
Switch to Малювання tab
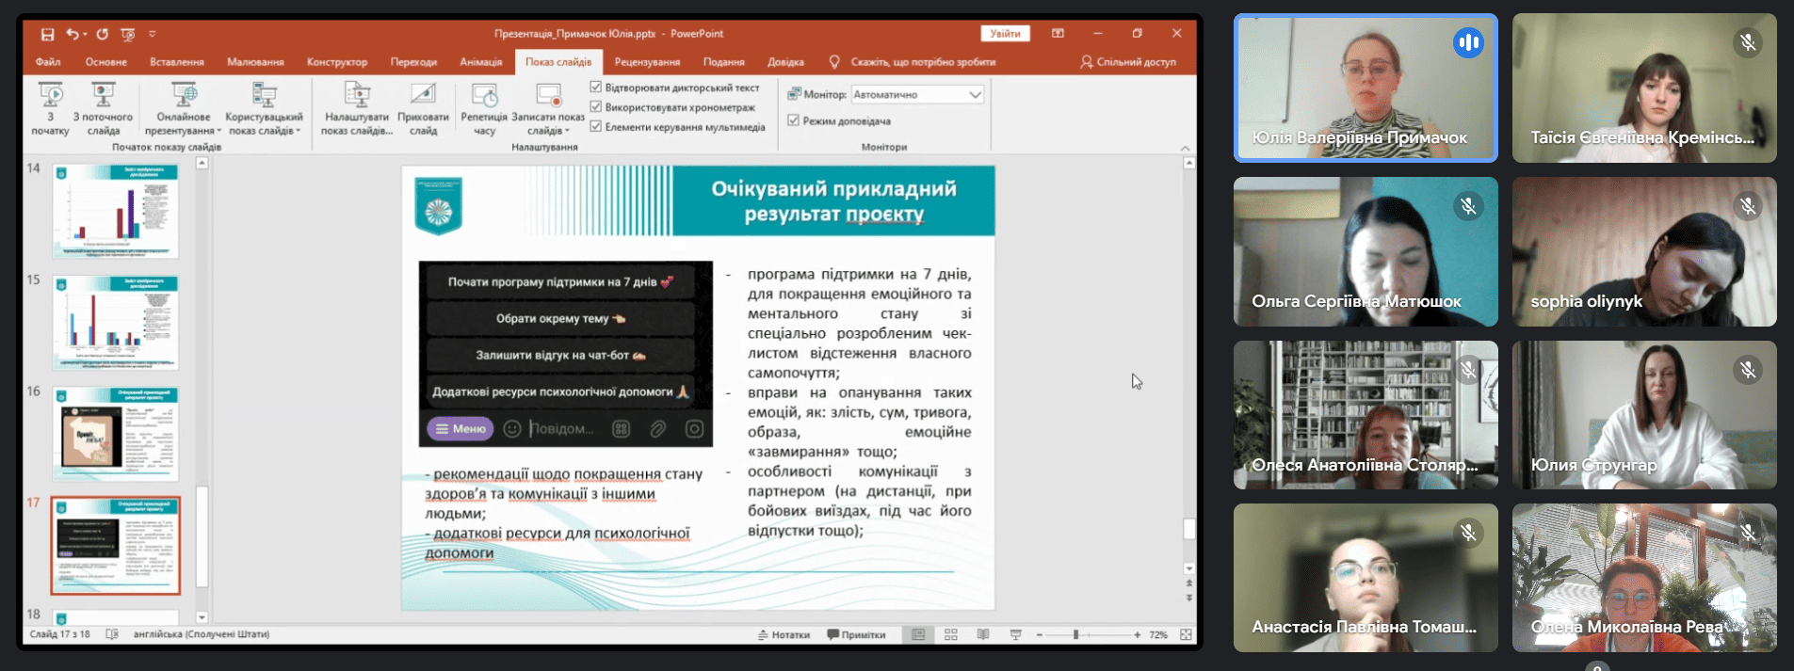255,62
